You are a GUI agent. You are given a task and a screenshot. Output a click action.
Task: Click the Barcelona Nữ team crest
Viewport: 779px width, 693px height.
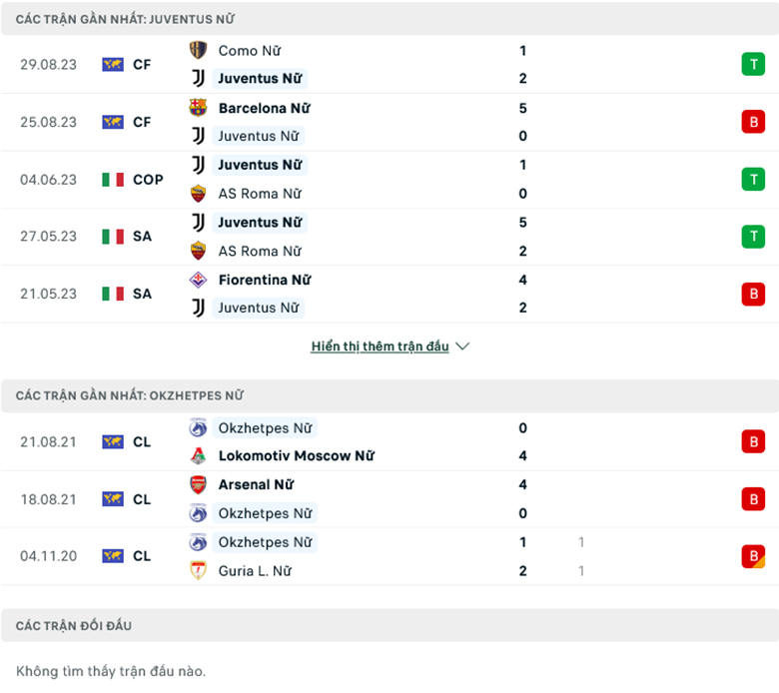198,108
